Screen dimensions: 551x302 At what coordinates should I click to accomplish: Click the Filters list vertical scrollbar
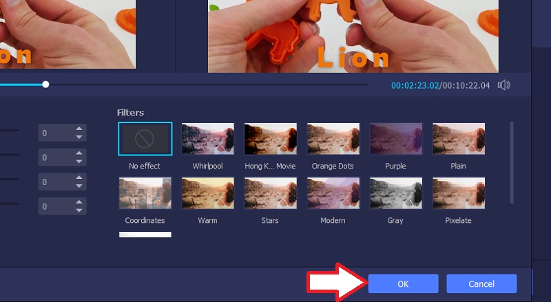click(x=511, y=162)
